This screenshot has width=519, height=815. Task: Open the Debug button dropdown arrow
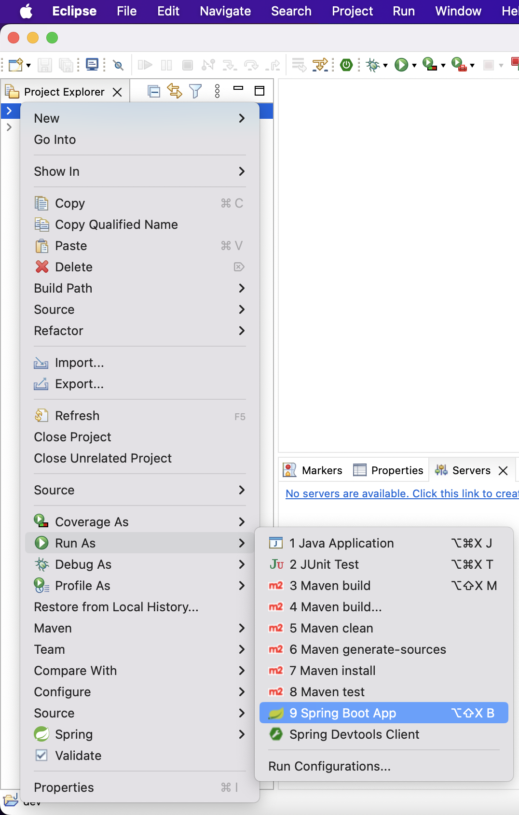click(385, 65)
